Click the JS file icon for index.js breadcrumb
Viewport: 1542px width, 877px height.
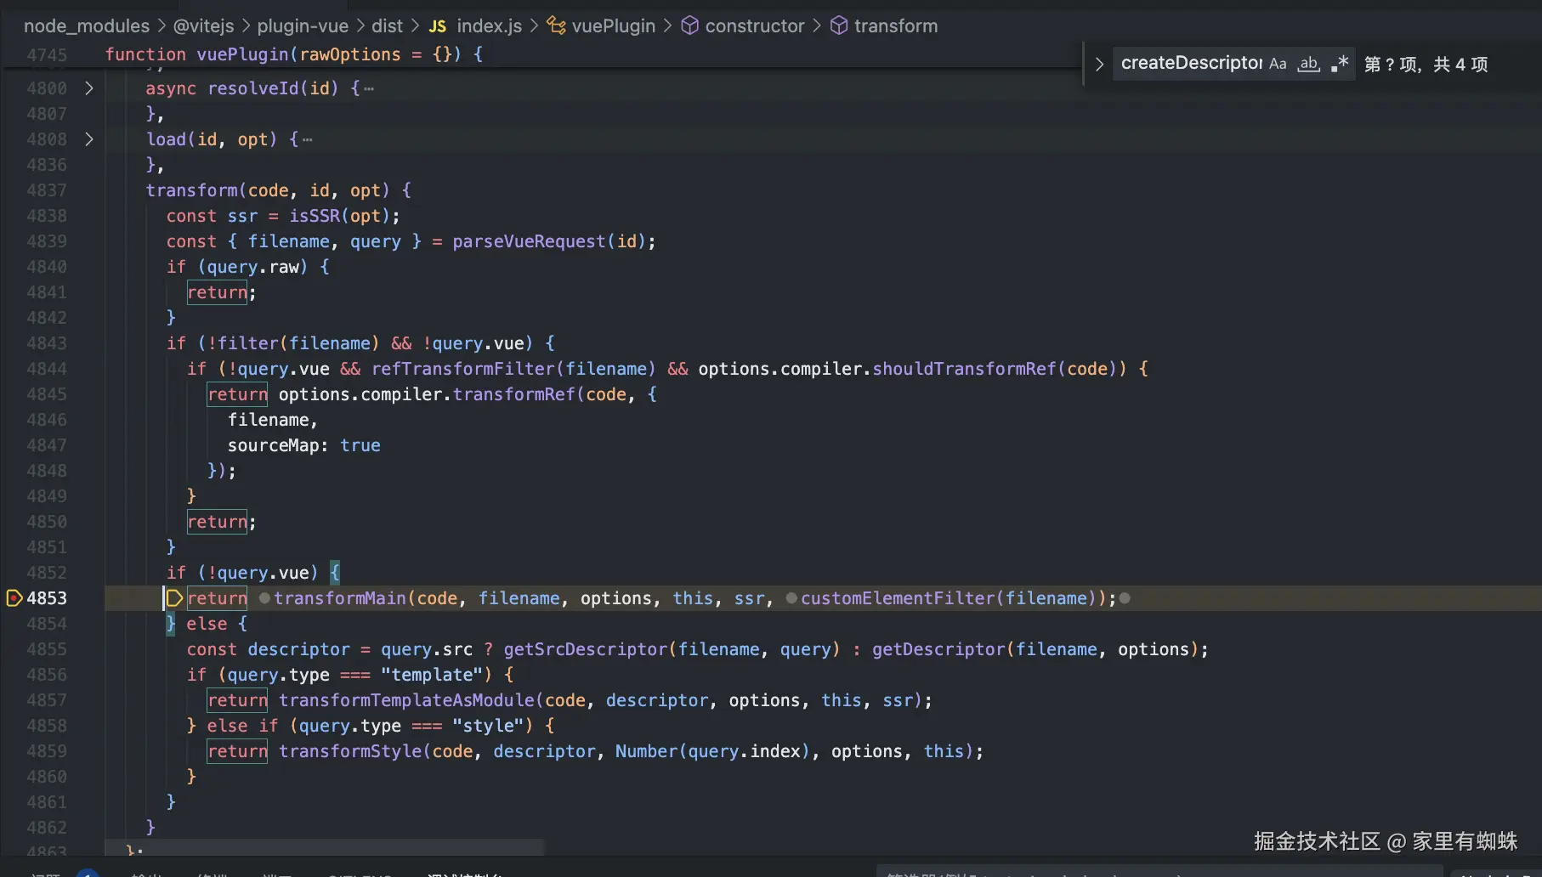[x=437, y=26]
